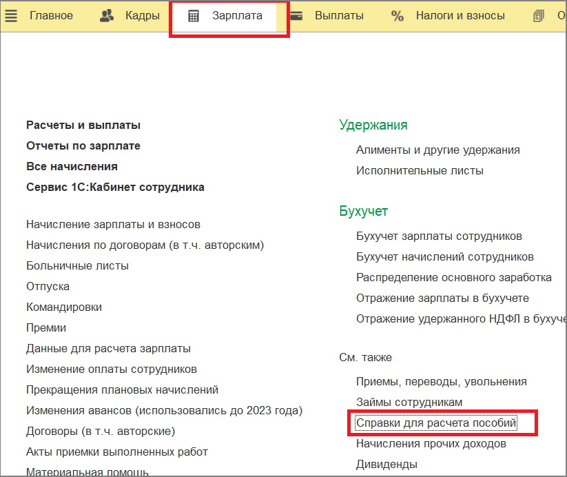Image resolution: width=567 pixels, height=477 pixels.
Task: Open Начисление зарплаты и взносов
Action: (x=113, y=224)
